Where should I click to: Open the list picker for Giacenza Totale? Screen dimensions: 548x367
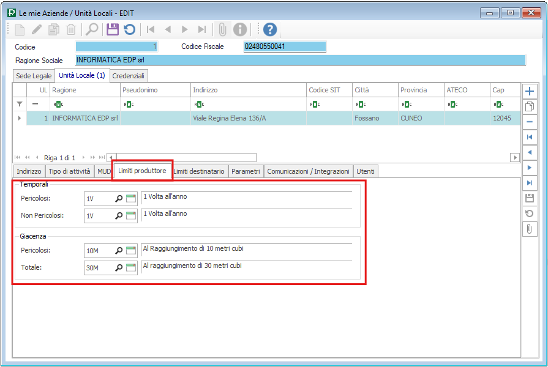click(131, 268)
